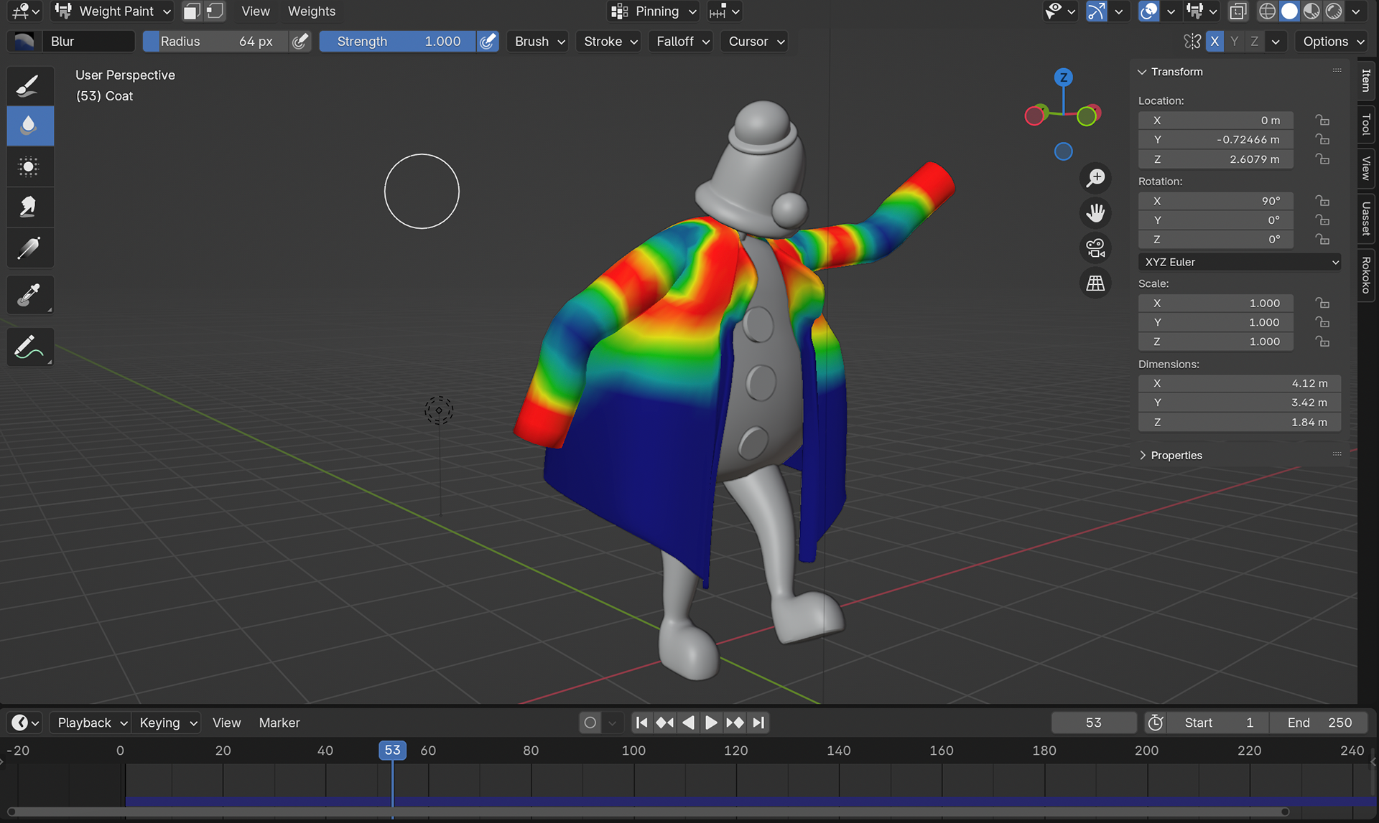Open the Playback dropdown
1379x823 pixels.
(x=92, y=723)
